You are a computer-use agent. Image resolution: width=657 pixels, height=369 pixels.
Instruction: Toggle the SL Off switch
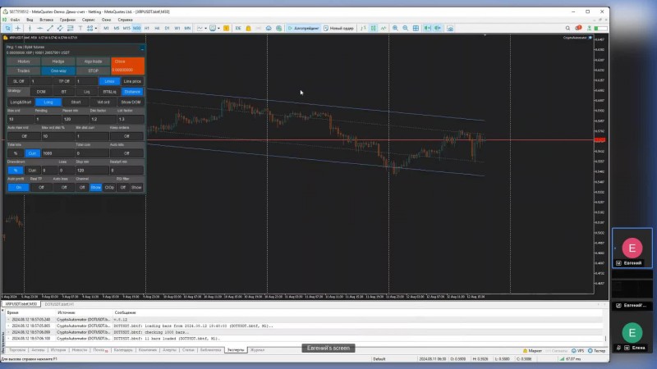pos(18,81)
